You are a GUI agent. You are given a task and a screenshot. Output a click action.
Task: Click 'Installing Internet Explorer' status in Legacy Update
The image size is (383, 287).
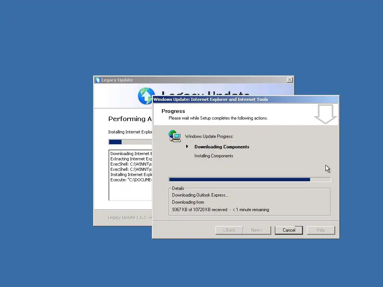tap(130, 132)
